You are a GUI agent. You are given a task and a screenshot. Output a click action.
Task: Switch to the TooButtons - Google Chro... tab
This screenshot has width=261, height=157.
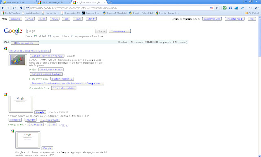53,2
